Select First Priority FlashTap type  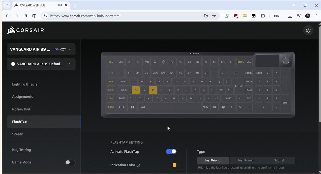tap(246, 160)
